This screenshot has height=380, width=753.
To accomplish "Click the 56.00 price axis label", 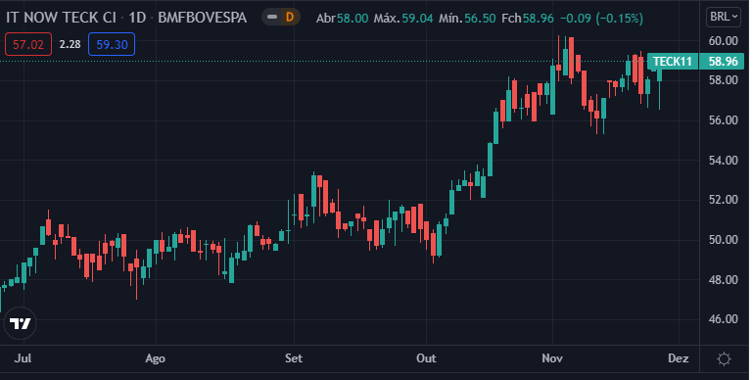I will click(724, 120).
